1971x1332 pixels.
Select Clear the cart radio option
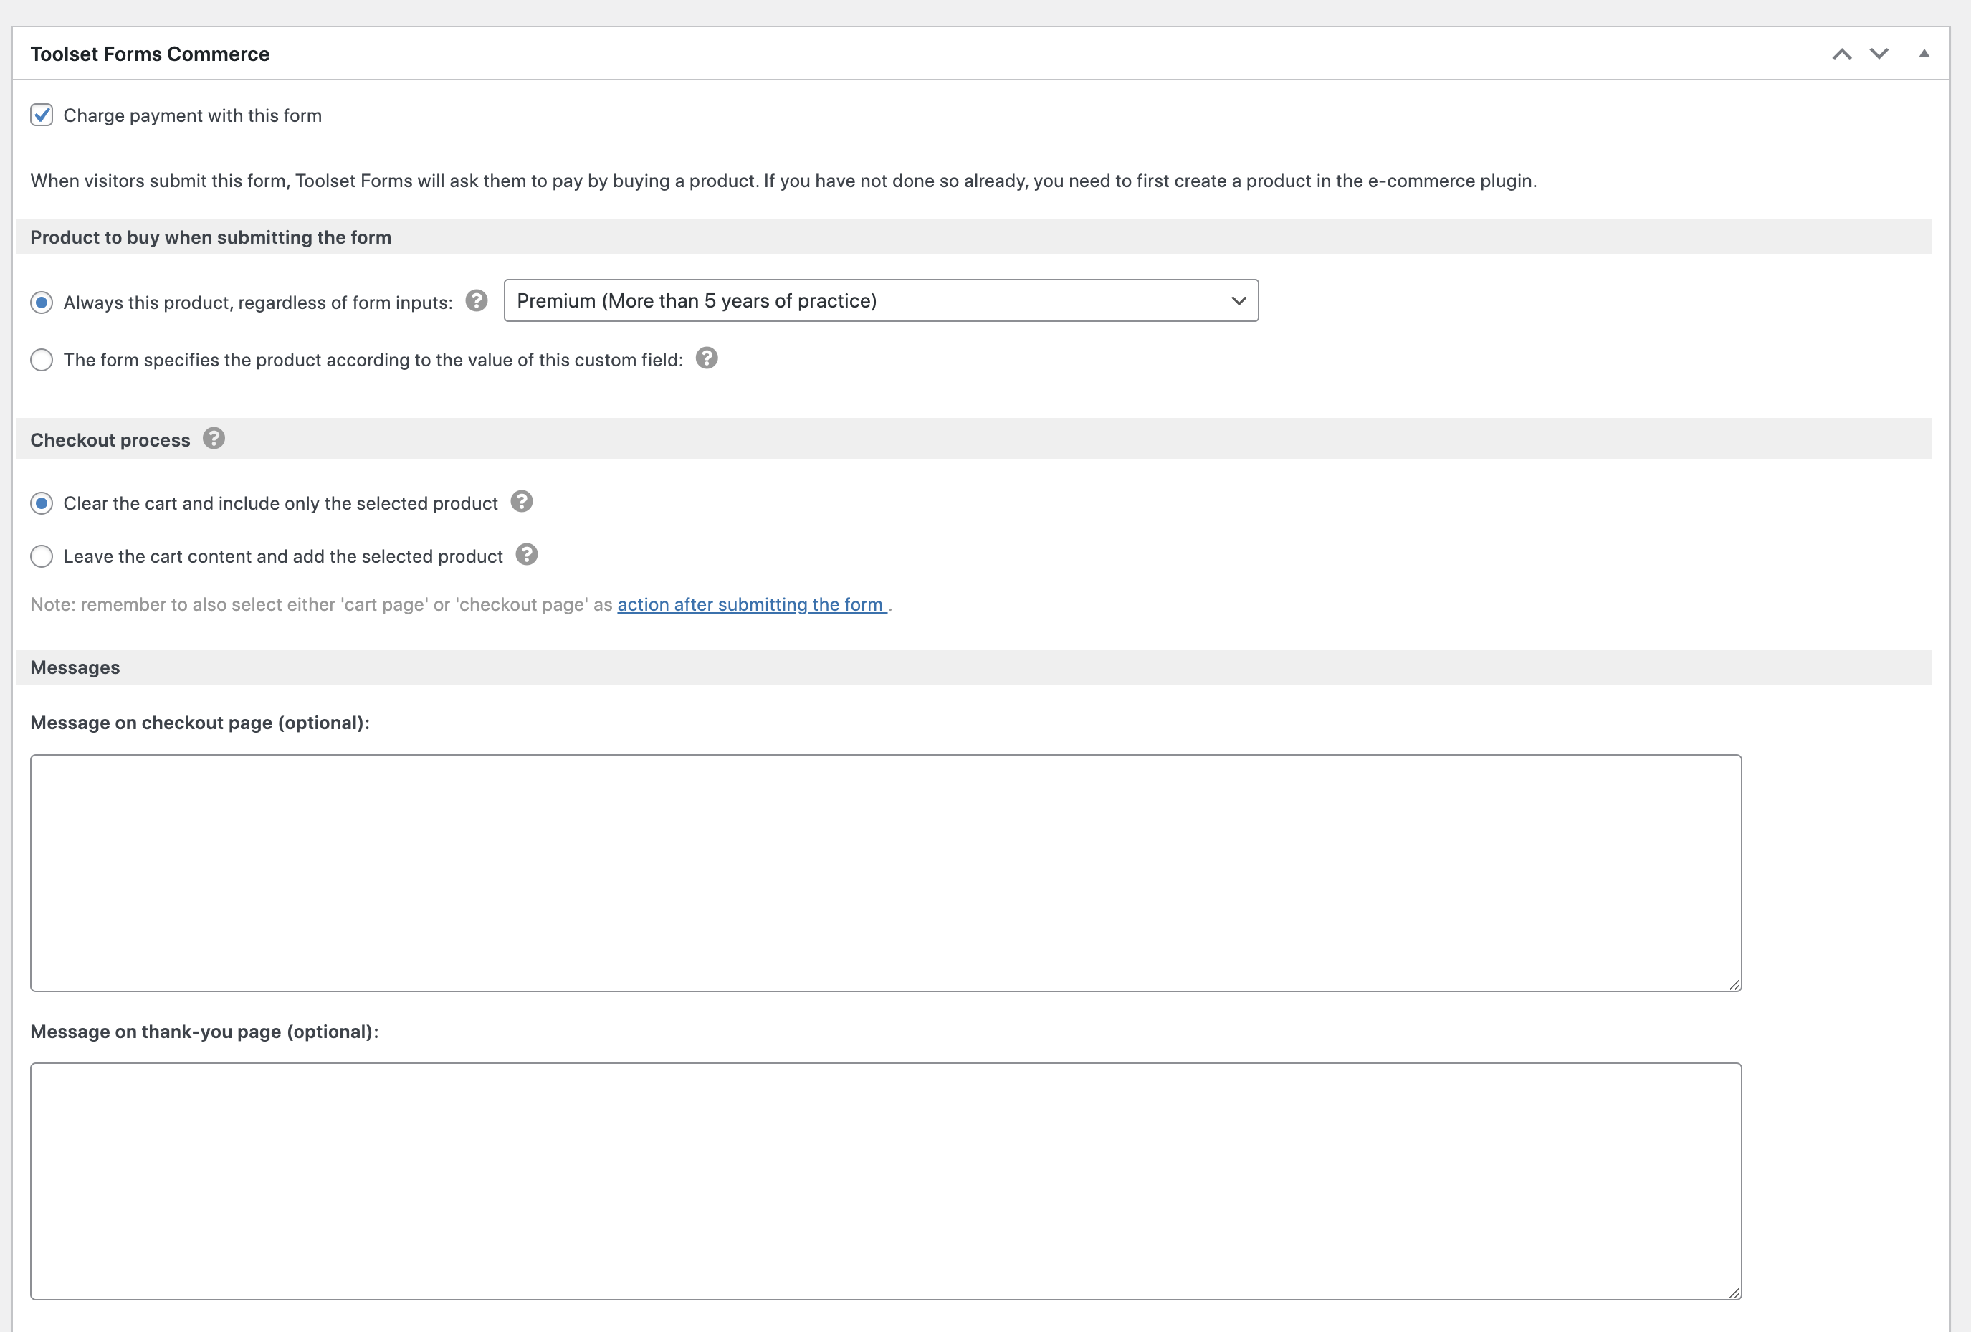click(42, 503)
